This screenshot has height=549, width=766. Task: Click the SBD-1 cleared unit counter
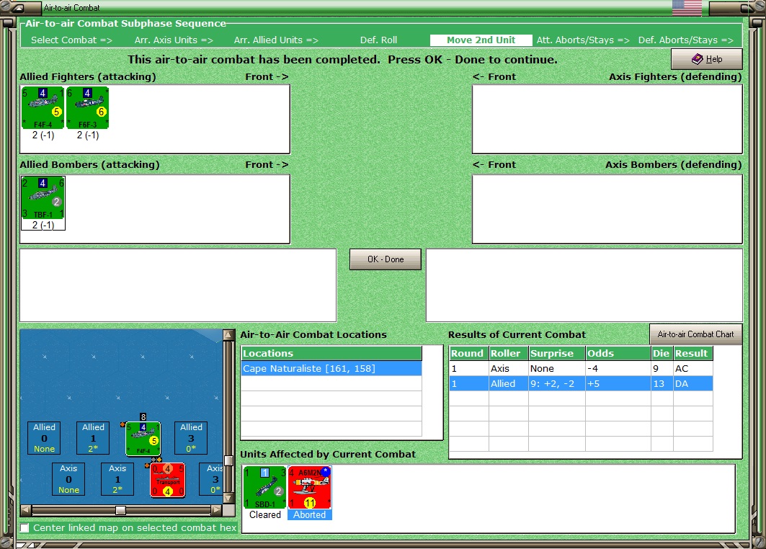(x=264, y=487)
